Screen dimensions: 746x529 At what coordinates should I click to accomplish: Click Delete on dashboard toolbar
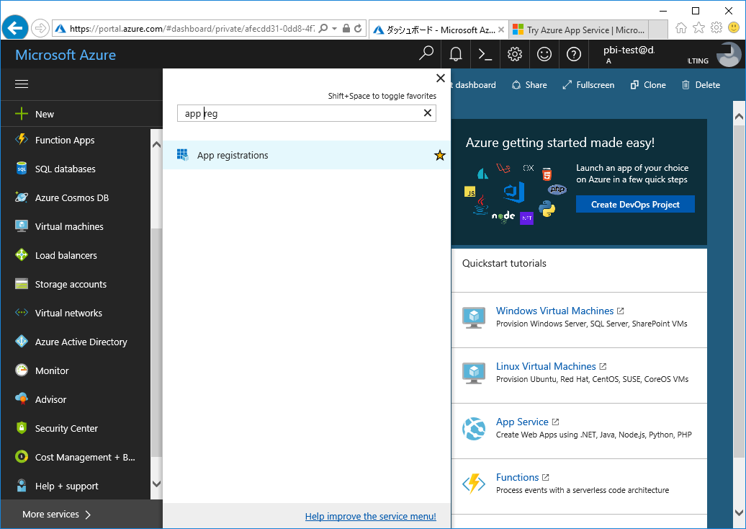point(701,85)
